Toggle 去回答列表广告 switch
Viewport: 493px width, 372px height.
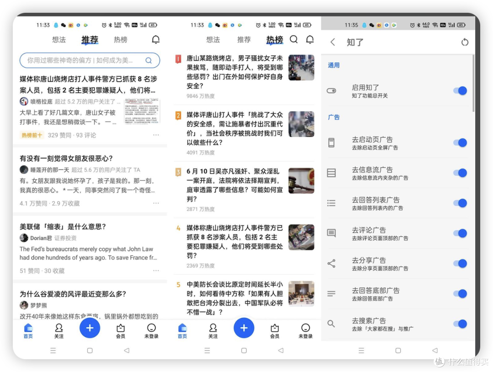(460, 203)
